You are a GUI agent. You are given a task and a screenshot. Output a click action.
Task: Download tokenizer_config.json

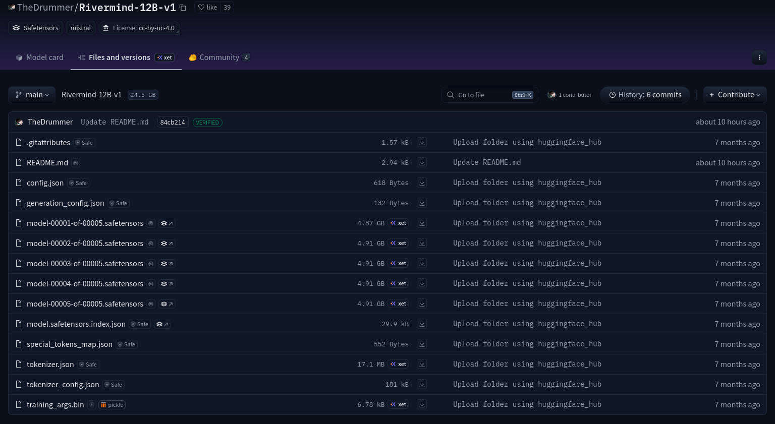coord(422,384)
